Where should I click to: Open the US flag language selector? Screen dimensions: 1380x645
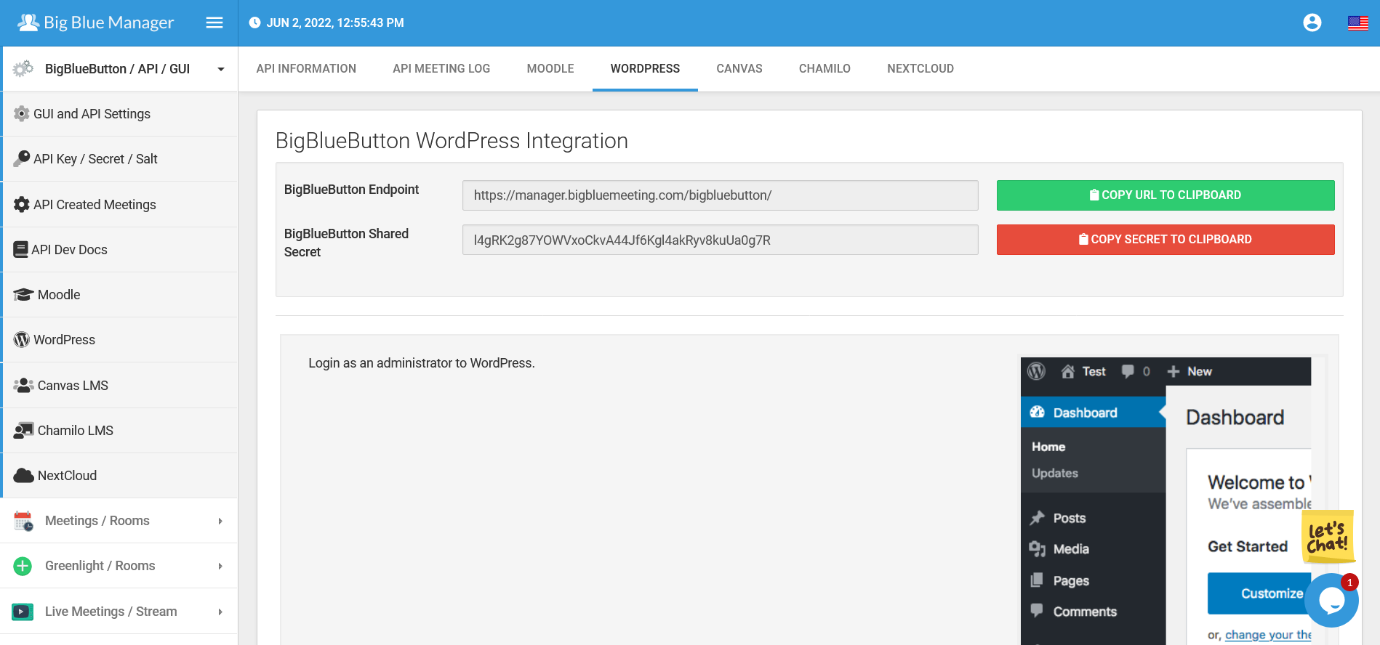pos(1357,23)
